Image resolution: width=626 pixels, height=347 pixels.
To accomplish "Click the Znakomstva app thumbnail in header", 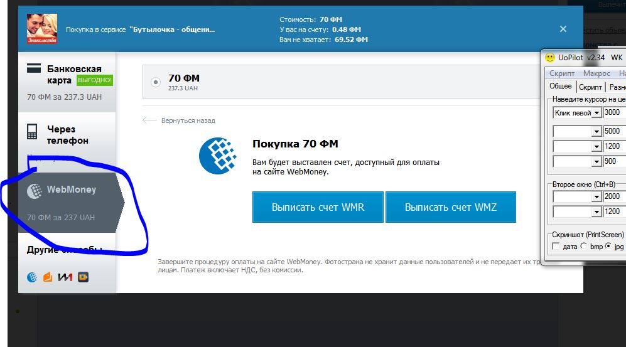I will 42,29.
